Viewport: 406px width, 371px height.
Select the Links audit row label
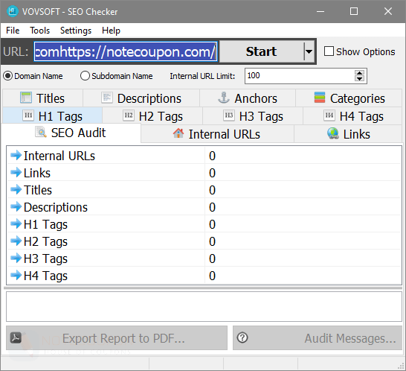[x=37, y=173]
